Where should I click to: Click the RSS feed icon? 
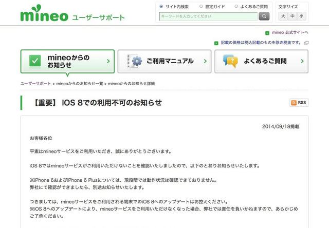pos(299,103)
